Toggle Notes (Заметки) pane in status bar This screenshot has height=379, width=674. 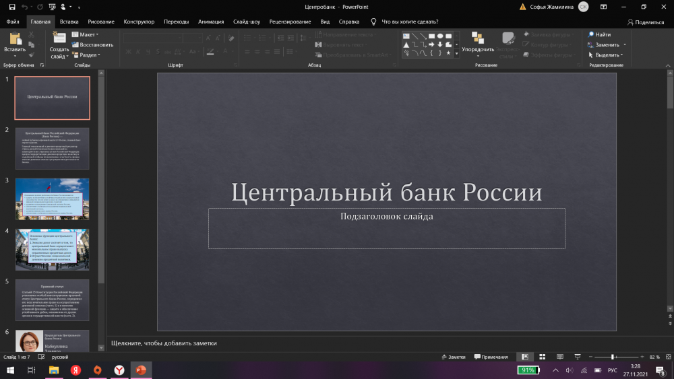pyautogui.click(x=453, y=357)
